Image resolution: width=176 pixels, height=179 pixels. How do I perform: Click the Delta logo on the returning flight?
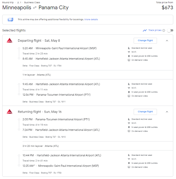coord(9,112)
